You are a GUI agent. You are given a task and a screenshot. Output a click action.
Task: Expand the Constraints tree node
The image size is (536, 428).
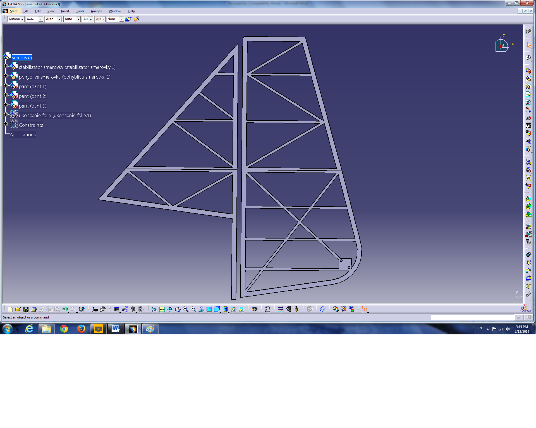pyautogui.click(x=6, y=124)
